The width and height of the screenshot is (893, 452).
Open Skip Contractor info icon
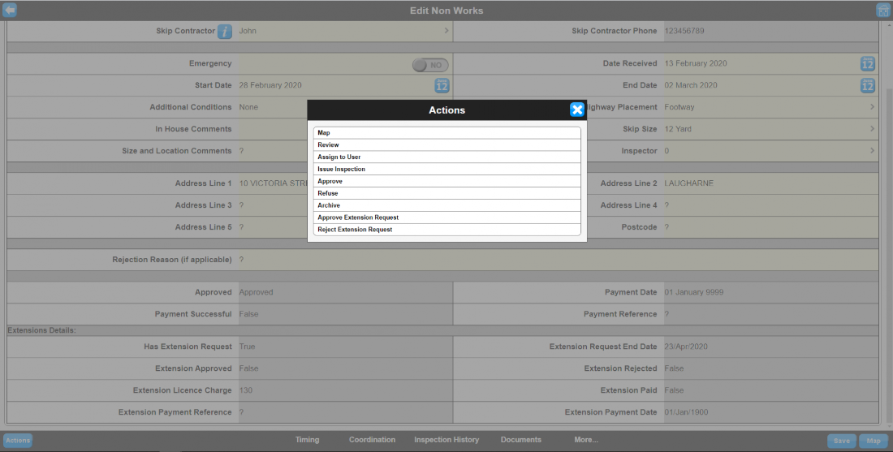click(x=225, y=32)
